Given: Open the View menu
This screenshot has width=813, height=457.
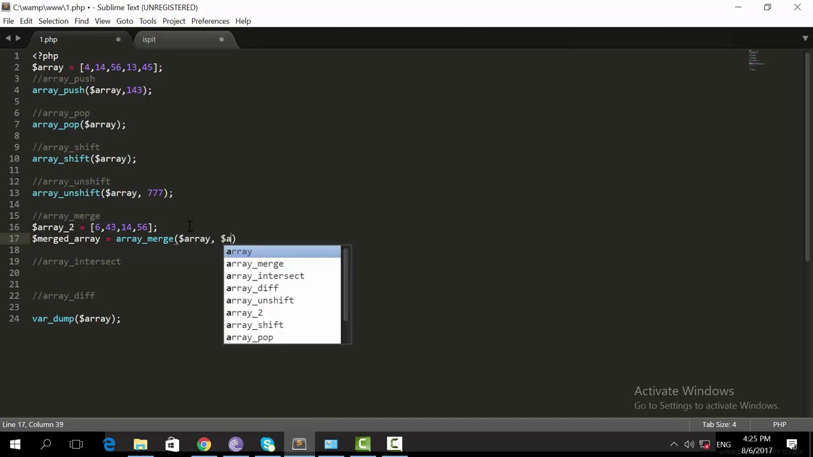Looking at the screenshot, I should tap(102, 21).
